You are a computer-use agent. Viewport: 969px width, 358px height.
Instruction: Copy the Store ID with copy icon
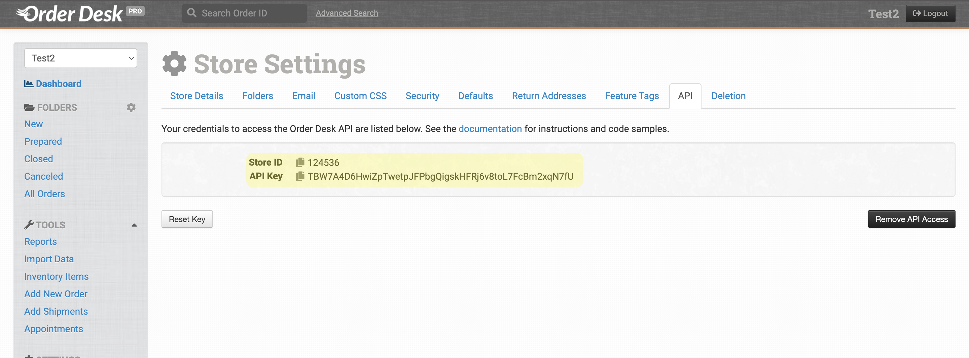(300, 162)
